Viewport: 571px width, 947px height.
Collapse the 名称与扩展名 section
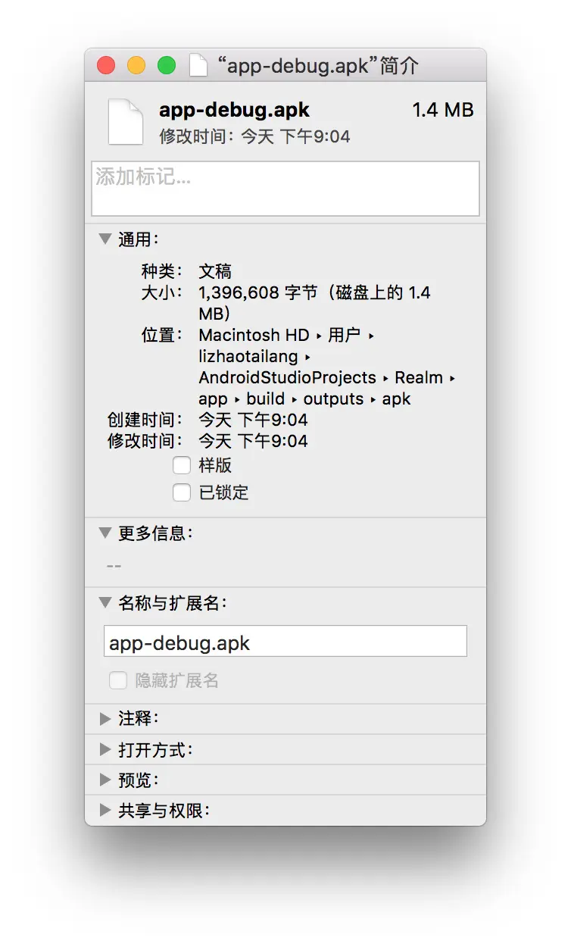[x=105, y=602]
